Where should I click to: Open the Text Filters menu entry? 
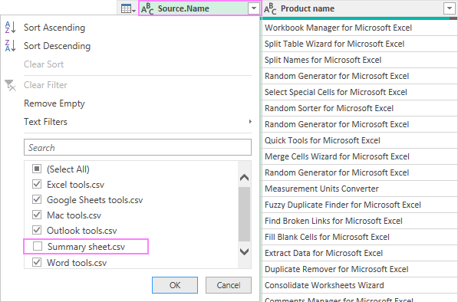(x=45, y=122)
